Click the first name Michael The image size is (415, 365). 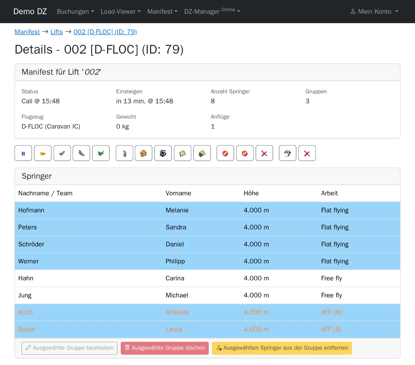(x=177, y=295)
